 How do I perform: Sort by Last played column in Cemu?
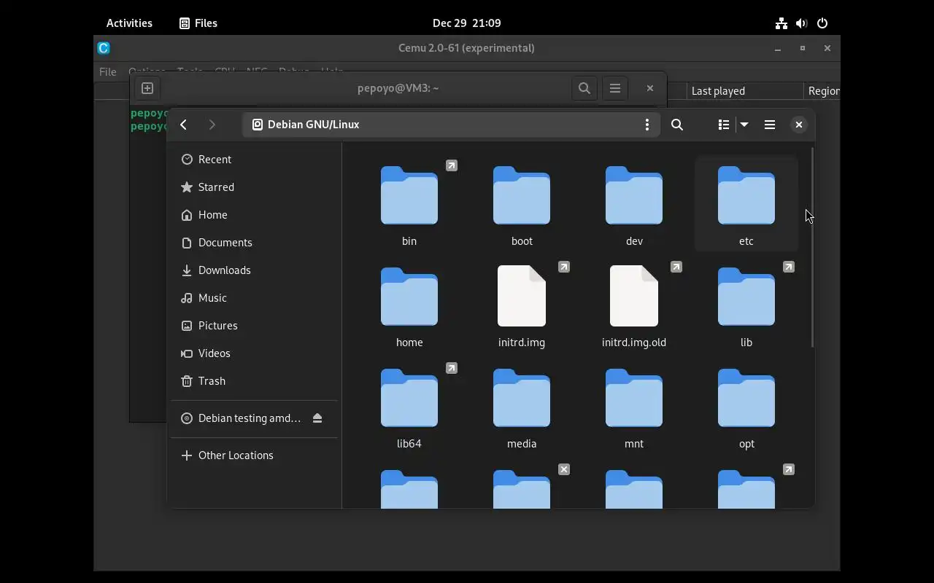coord(744,91)
